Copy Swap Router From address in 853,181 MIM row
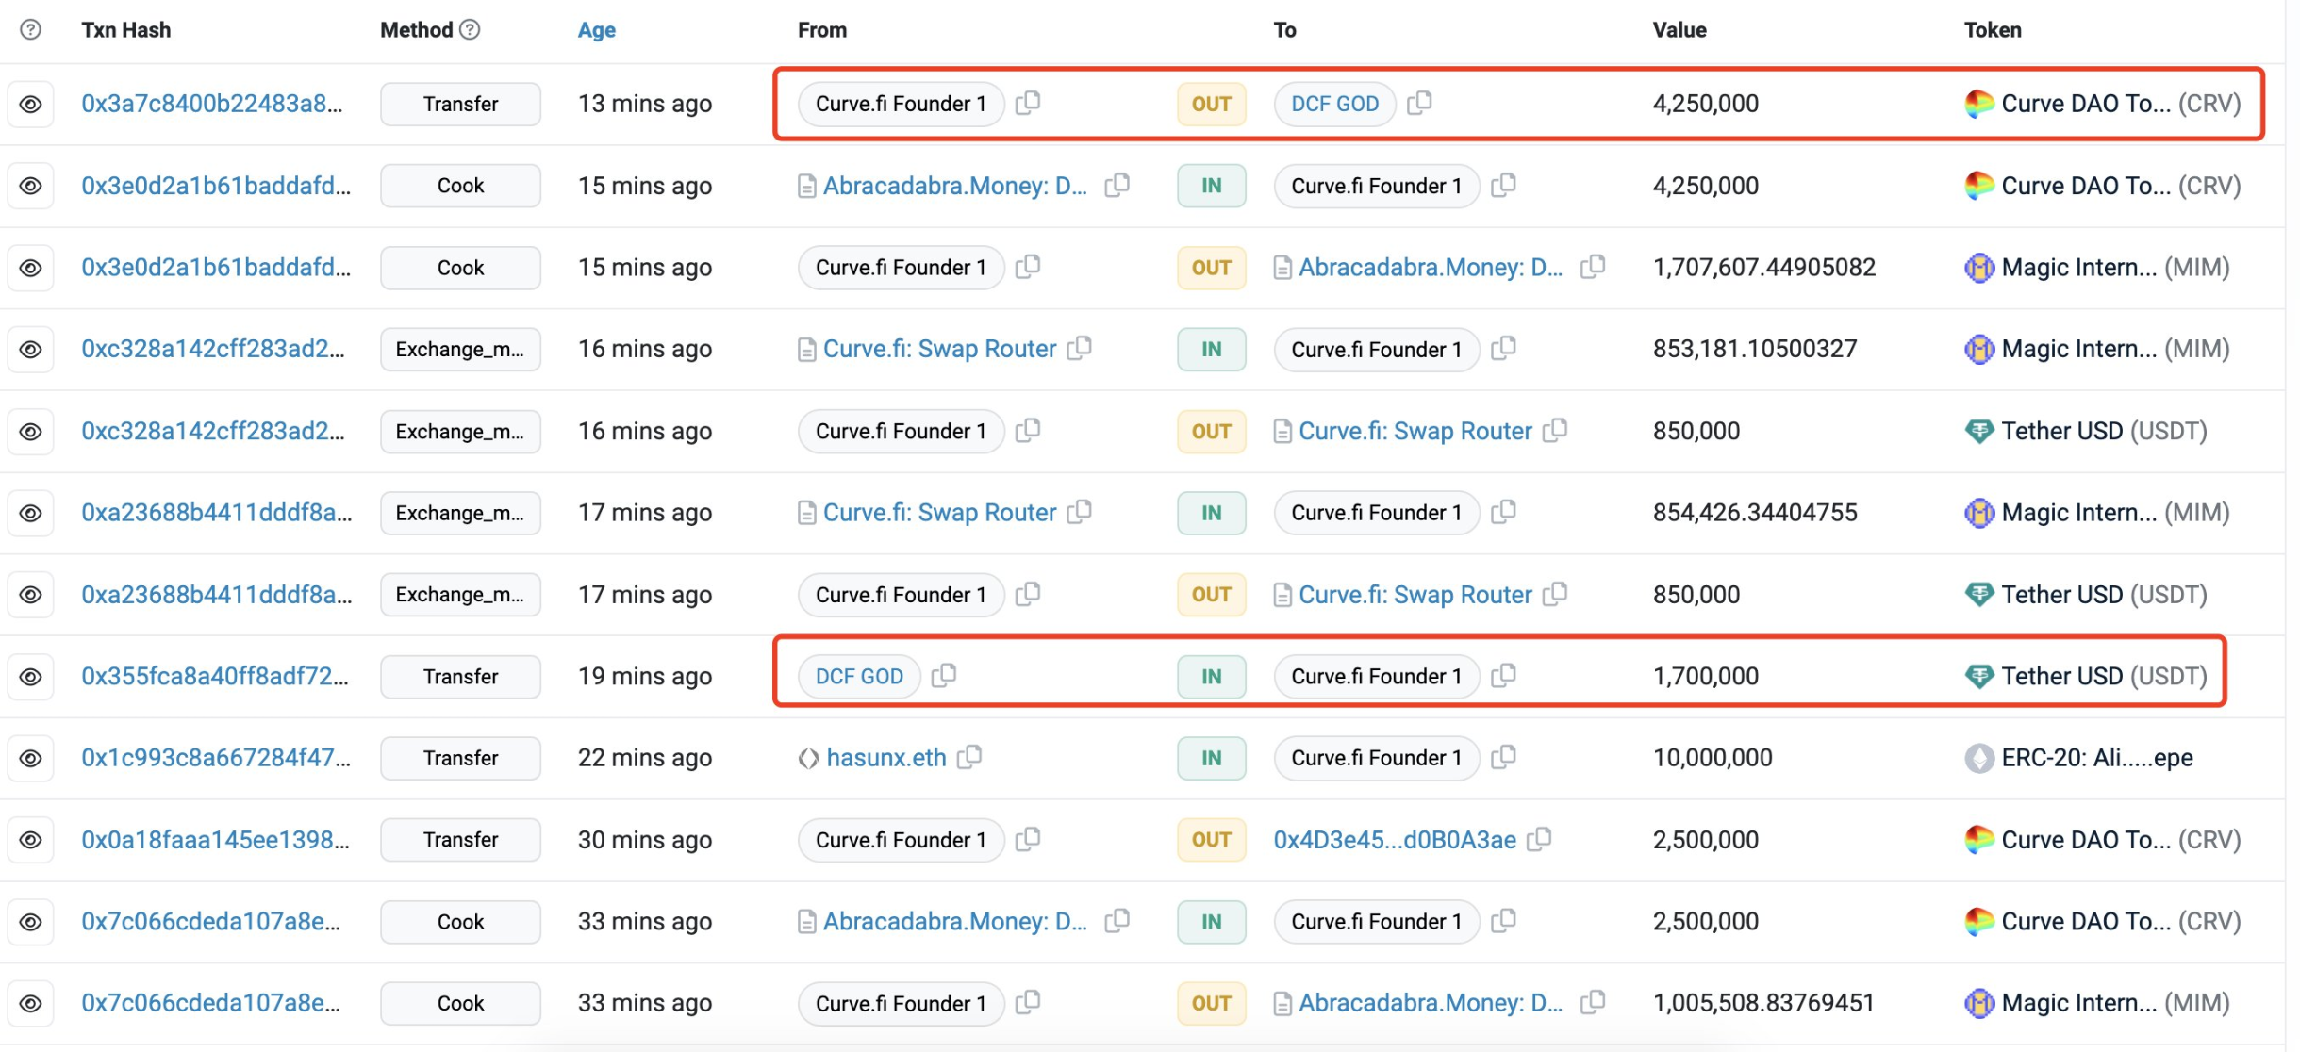This screenshot has width=2300, height=1052. tap(1080, 349)
